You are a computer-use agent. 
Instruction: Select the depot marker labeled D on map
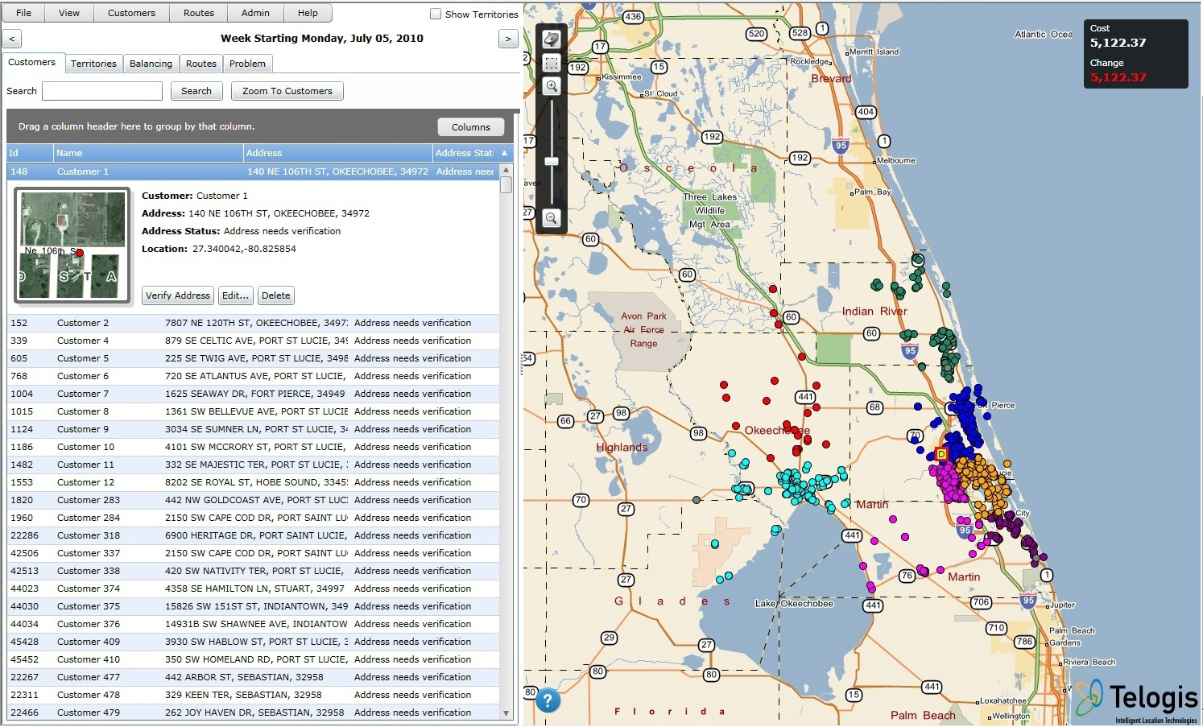(x=940, y=453)
